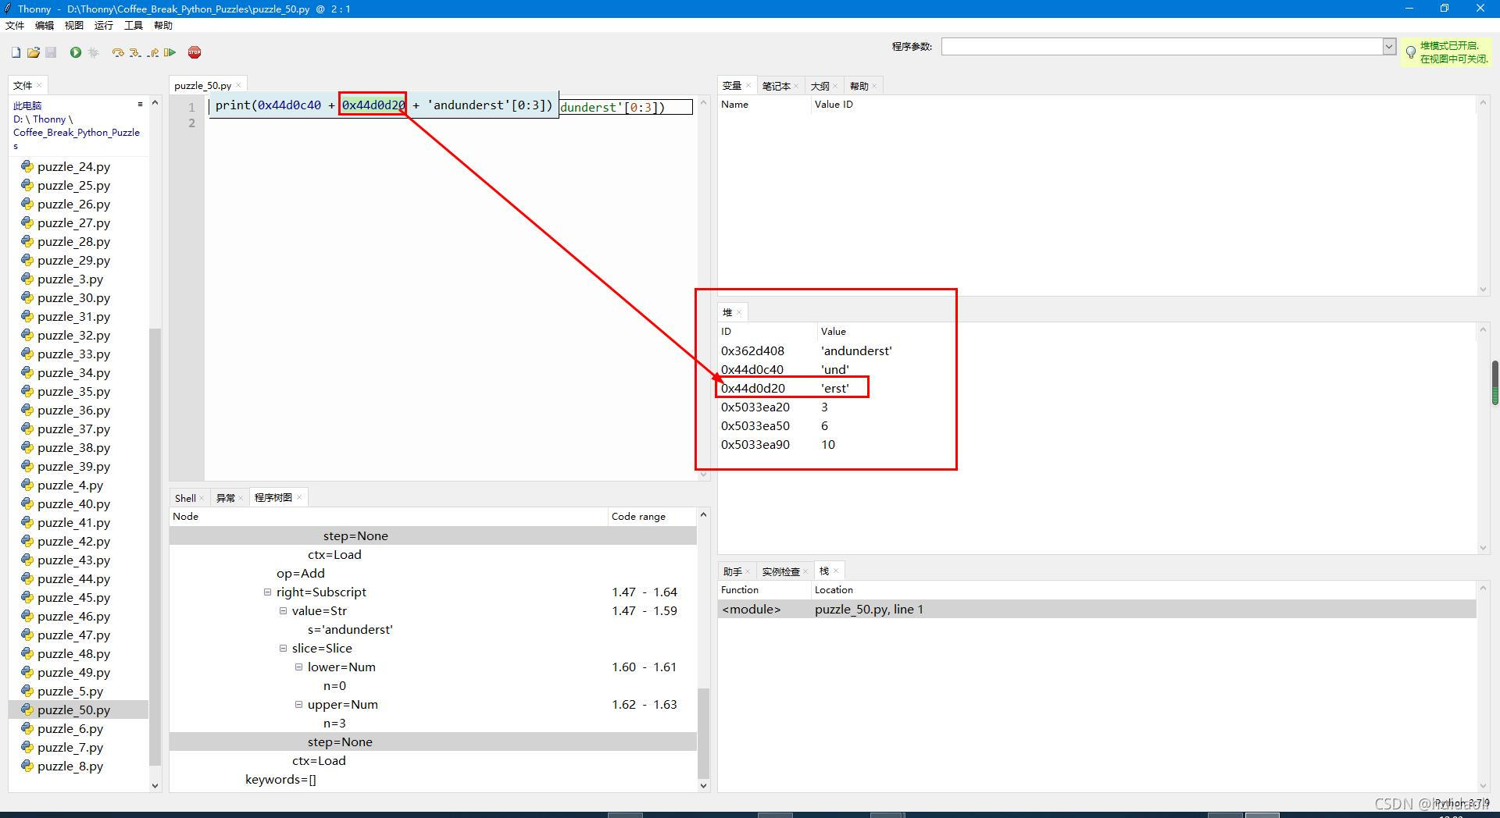The image size is (1500, 818).
Task: Close the 程序树图 tab
Action: click(x=299, y=497)
